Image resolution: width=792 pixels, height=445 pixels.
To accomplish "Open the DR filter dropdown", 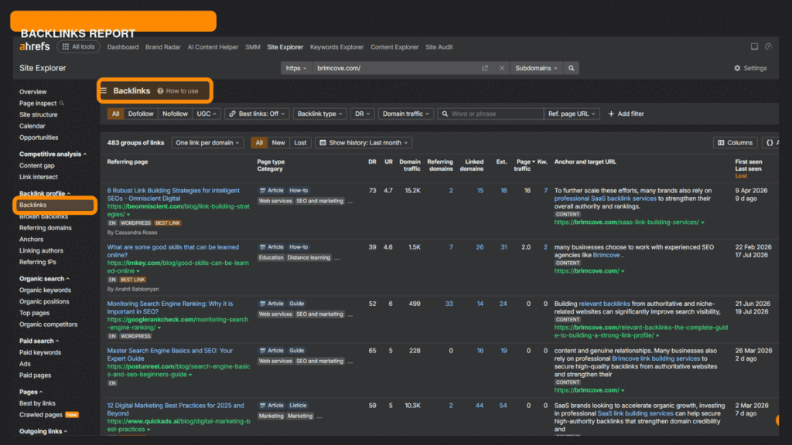I will pos(362,114).
